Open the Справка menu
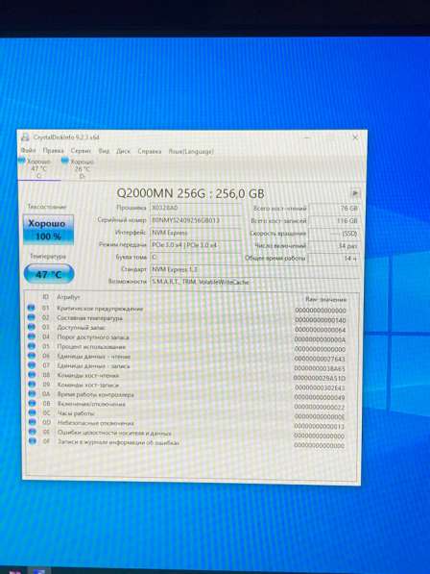 coord(150,151)
